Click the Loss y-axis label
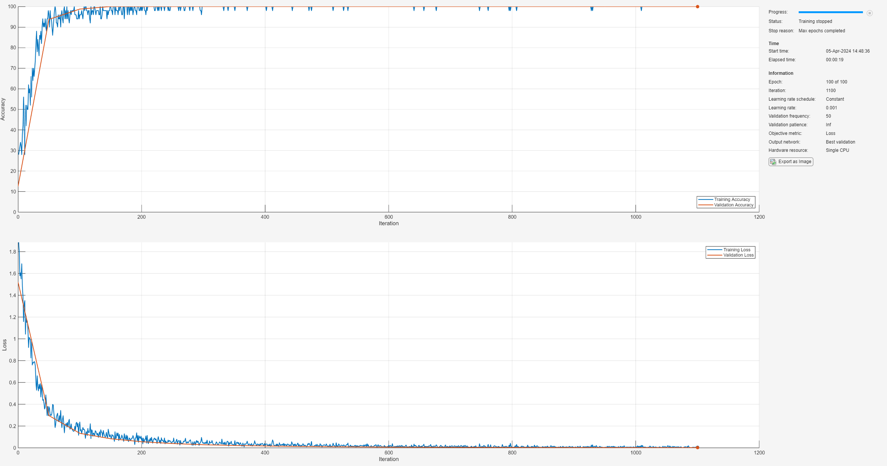The width and height of the screenshot is (887, 466). click(5, 345)
